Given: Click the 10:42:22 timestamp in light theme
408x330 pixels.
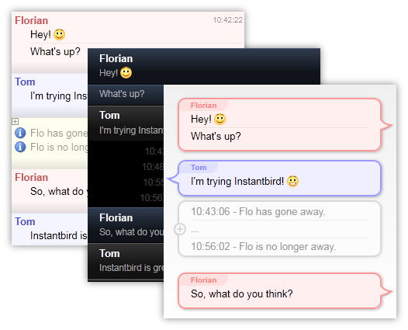Looking at the screenshot, I should (x=228, y=20).
